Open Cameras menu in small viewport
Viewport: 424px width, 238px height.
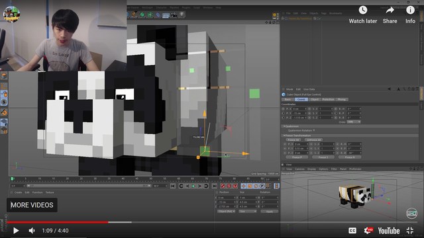(299, 169)
